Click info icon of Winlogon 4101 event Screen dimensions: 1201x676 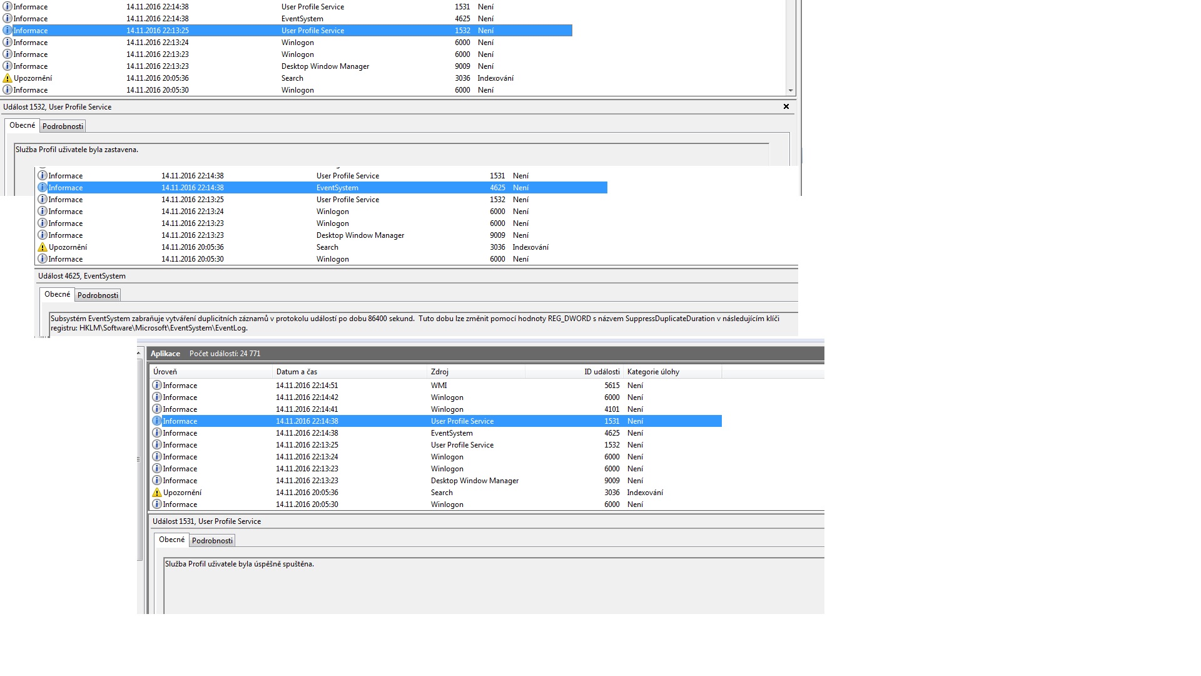coord(157,409)
